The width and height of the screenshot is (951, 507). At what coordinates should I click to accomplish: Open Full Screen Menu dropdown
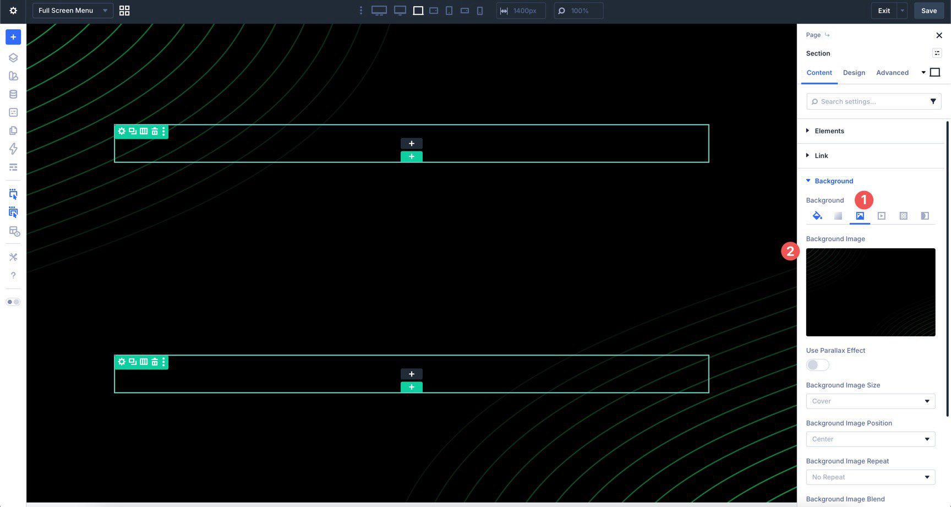pyautogui.click(x=73, y=10)
